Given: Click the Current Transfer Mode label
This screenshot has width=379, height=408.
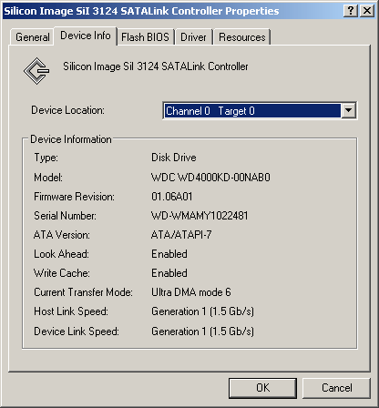Looking at the screenshot, I should pos(83,292).
